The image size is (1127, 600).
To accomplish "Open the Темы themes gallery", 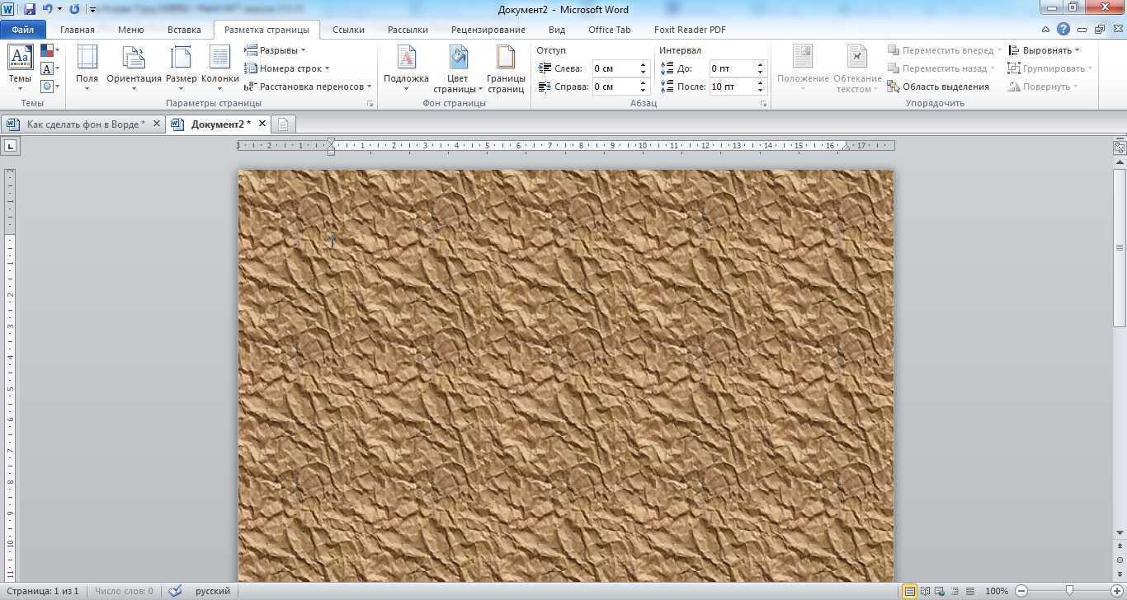I will [20, 68].
